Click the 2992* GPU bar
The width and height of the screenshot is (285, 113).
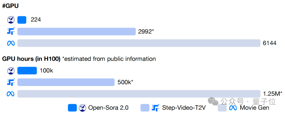77,31
